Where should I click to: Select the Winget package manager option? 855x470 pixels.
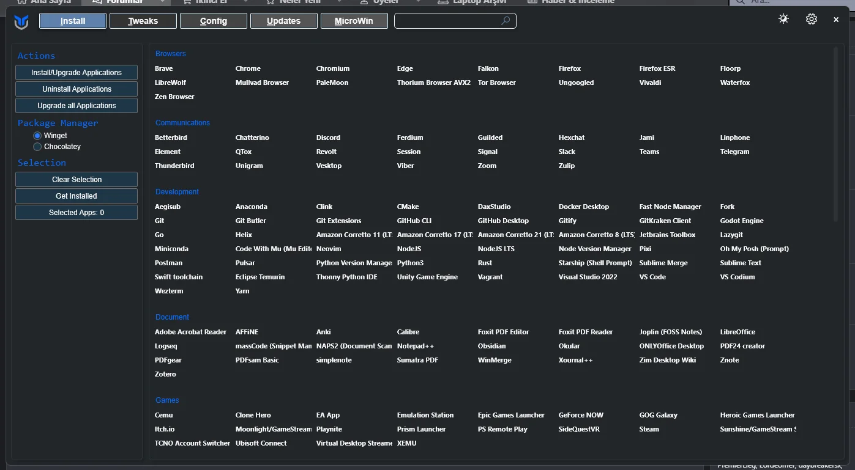coord(50,136)
